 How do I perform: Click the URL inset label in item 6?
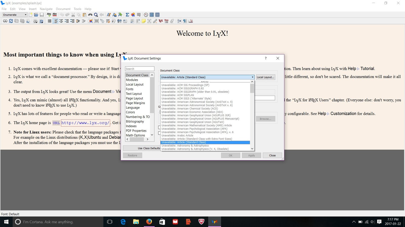(x=56, y=123)
